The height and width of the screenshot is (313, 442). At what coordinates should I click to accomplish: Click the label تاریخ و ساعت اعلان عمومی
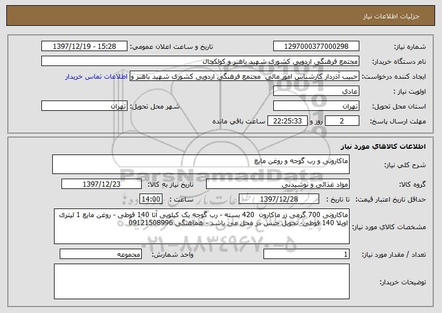coord(172,47)
